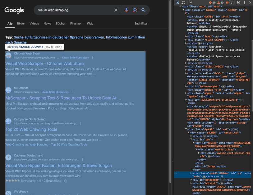This screenshot has width=253, height=195.
Task: Expand the div id="res" tree node
Action: [191, 173]
